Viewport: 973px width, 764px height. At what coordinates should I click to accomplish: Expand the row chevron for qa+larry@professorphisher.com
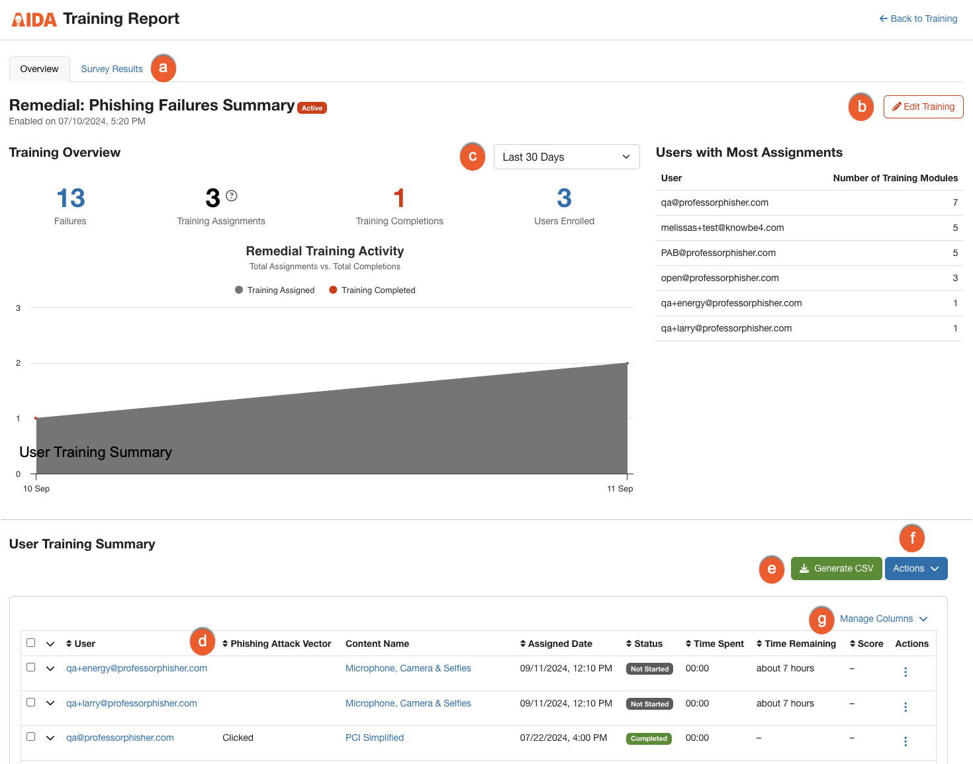(x=50, y=702)
